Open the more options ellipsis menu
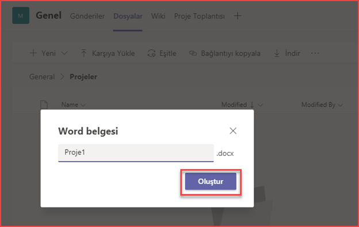The width and height of the screenshot is (359, 227). pyautogui.click(x=315, y=53)
